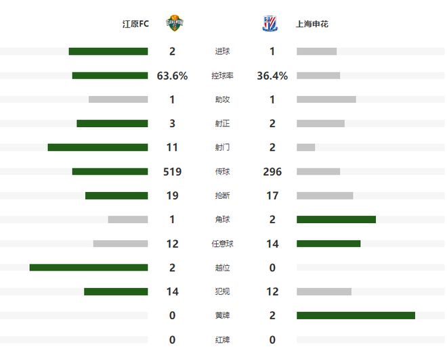This screenshot has height=351, width=447.
Task: Click 江原FC's green 进球 bar
Action: (x=108, y=51)
